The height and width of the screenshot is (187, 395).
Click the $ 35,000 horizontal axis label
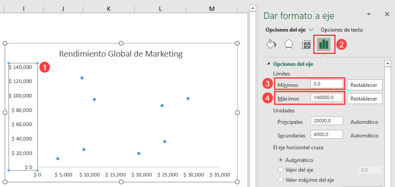[x=219, y=175]
